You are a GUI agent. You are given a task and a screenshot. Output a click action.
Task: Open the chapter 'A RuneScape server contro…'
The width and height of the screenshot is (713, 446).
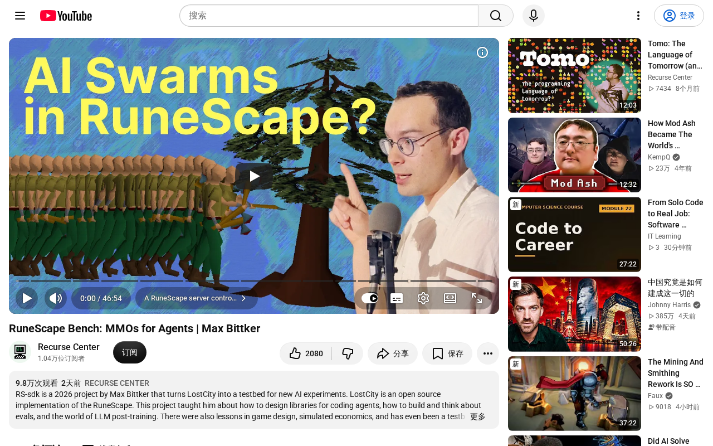click(196, 298)
